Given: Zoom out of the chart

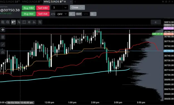Looking at the screenshot, I should pyautogui.click(x=8, y=22).
